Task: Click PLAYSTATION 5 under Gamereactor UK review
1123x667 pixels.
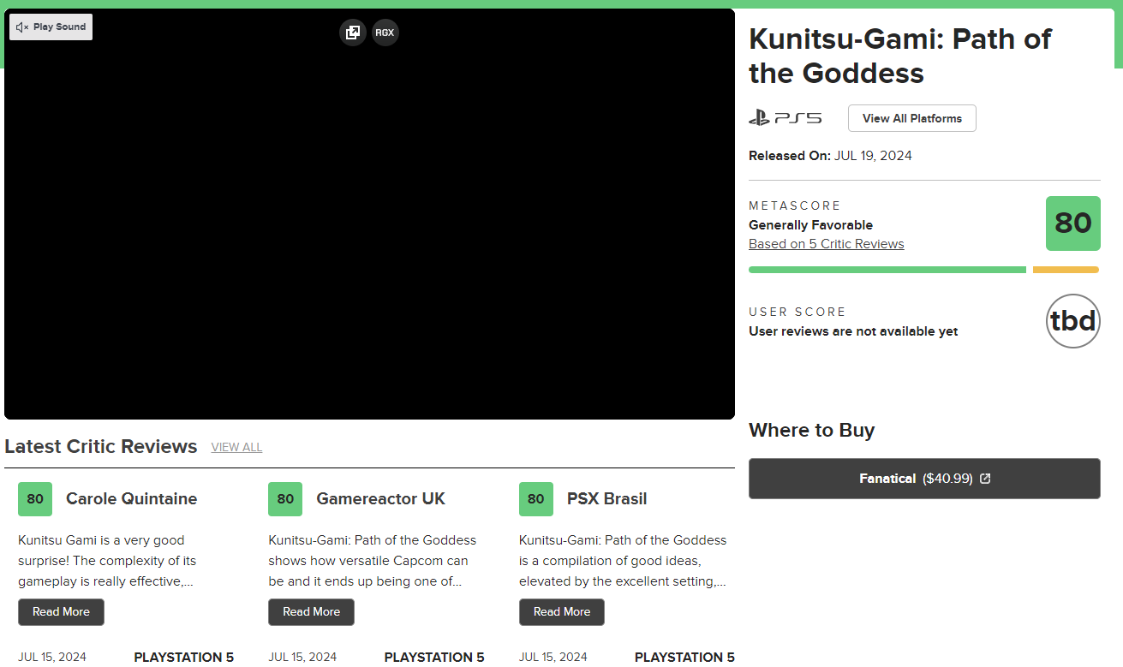Action: pos(434,658)
